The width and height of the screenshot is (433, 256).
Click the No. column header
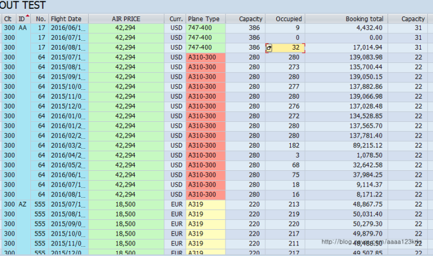click(x=40, y=19)
